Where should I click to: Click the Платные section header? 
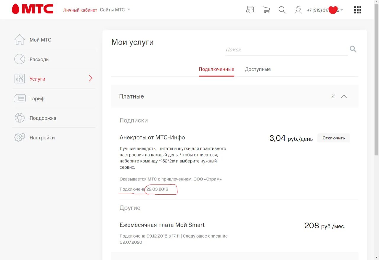pyautogui.click(x=235, y=96)
